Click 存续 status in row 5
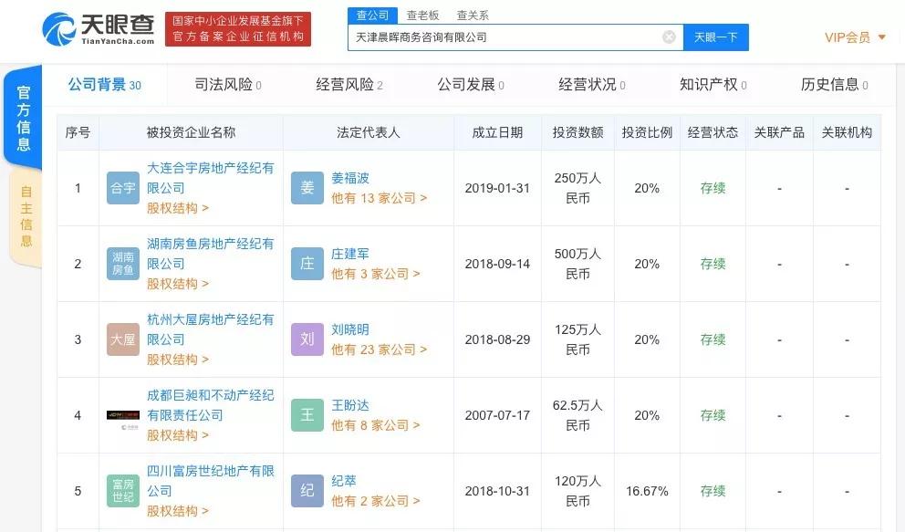The height and width of the screenshot is (532, 905). [x=713, y=491]
